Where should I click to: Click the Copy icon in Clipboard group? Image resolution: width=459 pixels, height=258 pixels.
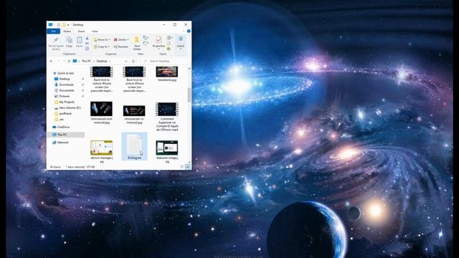point(69,40)
